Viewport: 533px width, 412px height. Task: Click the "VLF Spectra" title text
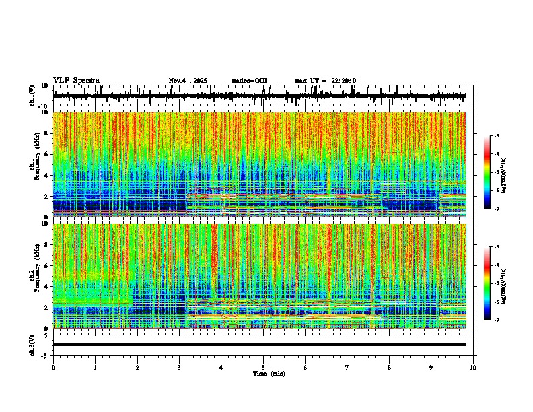point(76,81)
